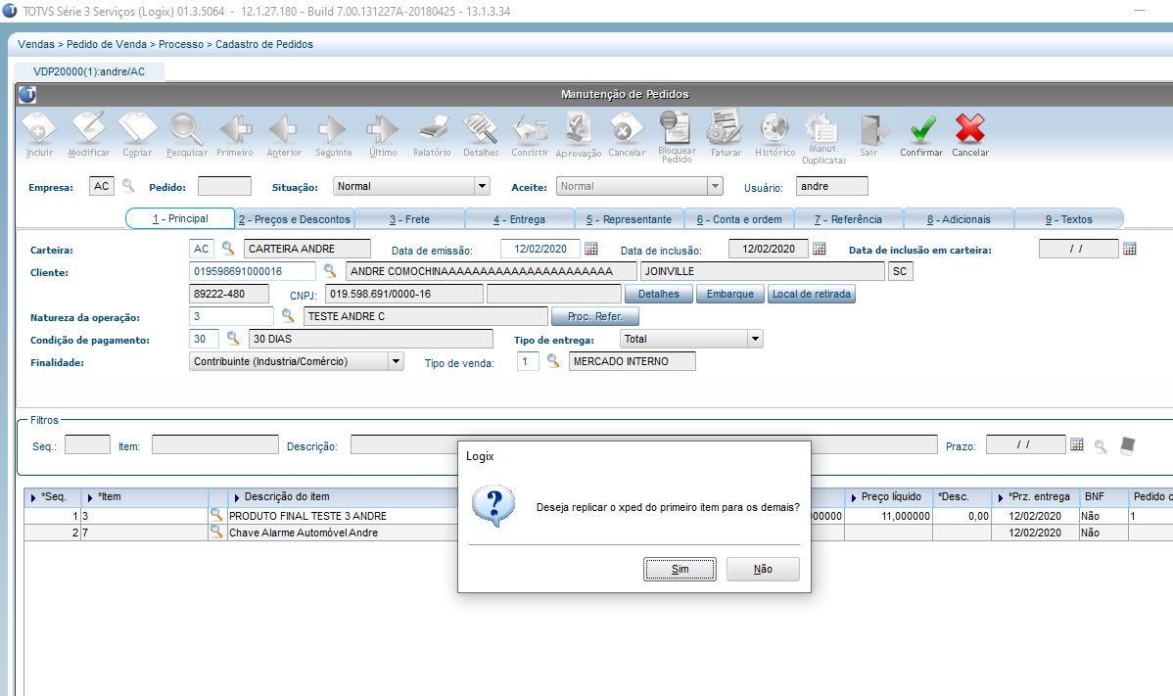Expand the Tipo de entrega dropdown
This screenshot has width=1173, height=696.
756,339
